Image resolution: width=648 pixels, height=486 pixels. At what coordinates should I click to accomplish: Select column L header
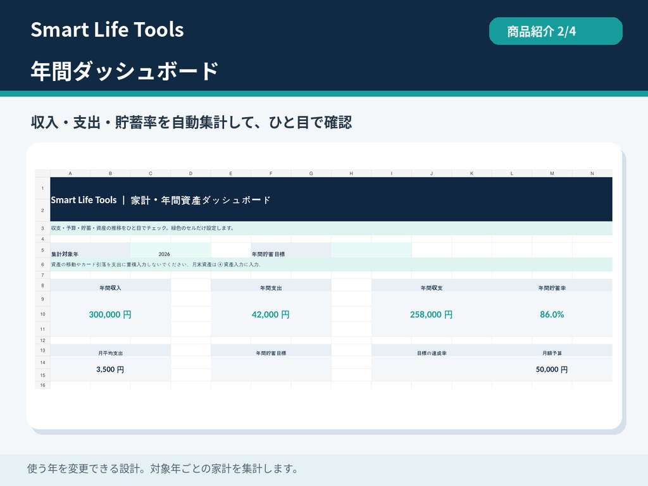tap(511, 173)
